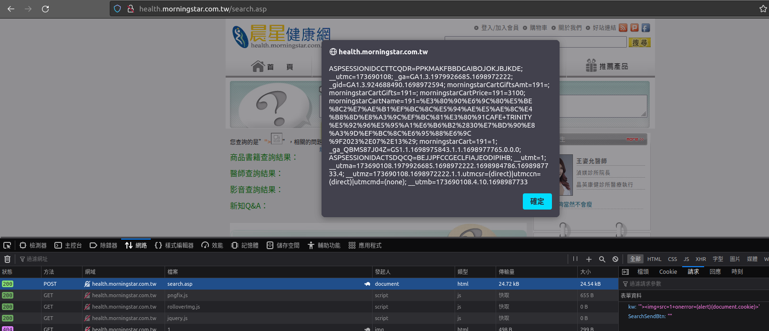This screenshot has width=769, height=331.
Task: Click the 過濾請求參數 filter field
Action: [x=694, y=284]
